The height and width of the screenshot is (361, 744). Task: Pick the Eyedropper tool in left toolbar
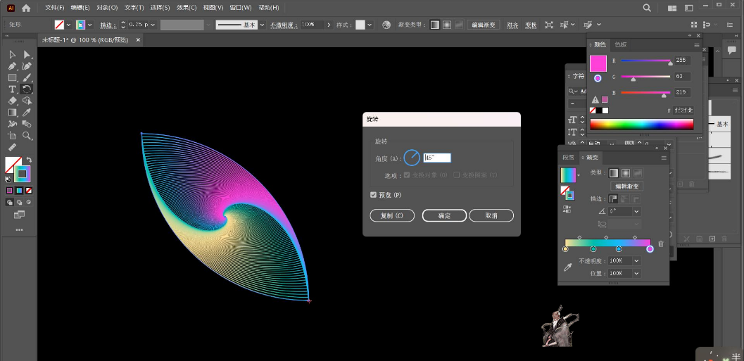click(x=27, y=113)
